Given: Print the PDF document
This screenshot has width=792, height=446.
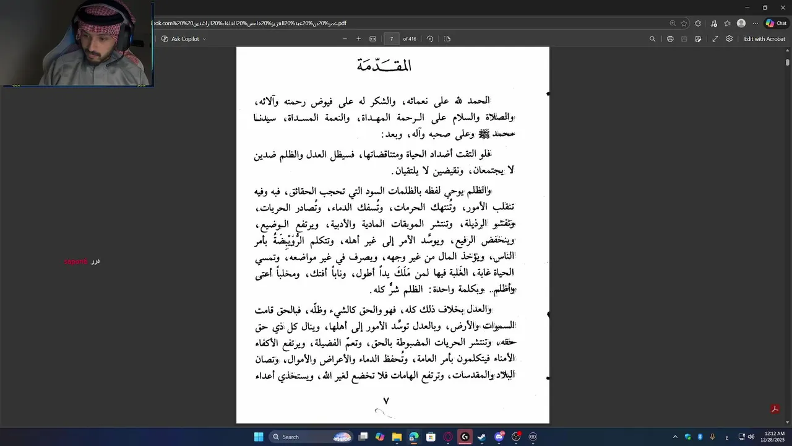Looking at the screenshot, I should 670,39.
